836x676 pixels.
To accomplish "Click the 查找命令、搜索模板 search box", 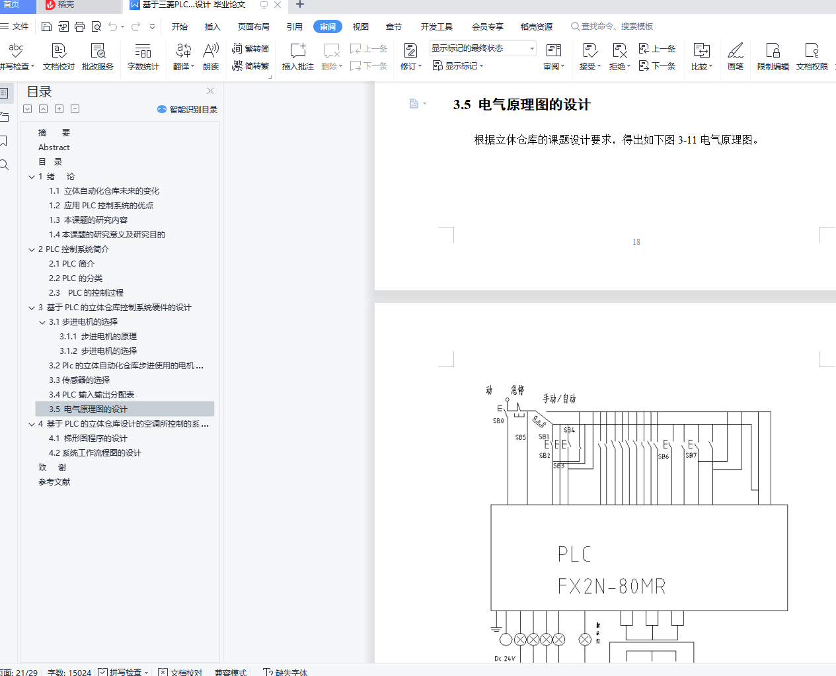I will (x=613, y=26).
